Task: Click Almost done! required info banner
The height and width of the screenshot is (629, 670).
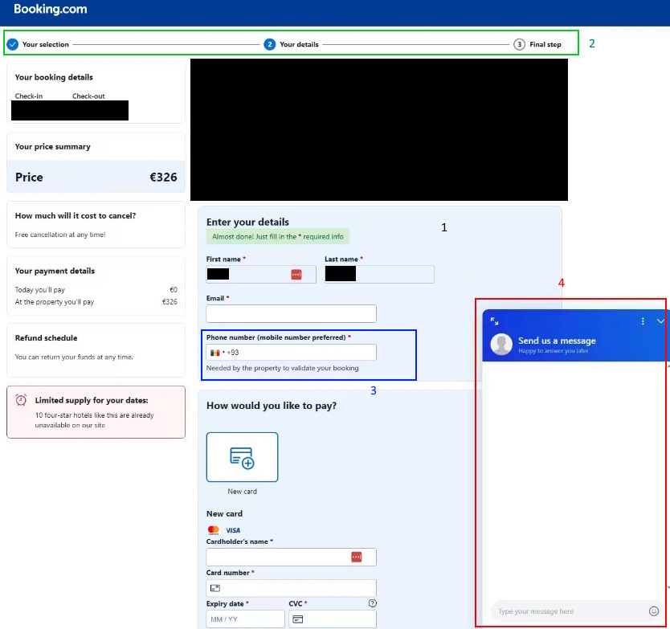Action: (278, 237)
